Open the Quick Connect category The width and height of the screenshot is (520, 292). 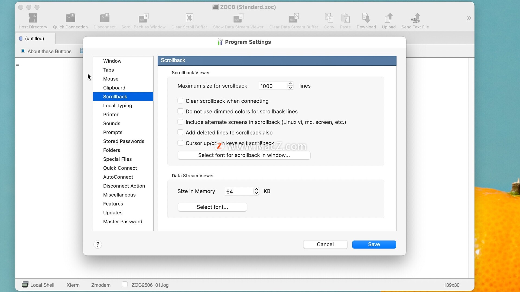coord(123,168)
